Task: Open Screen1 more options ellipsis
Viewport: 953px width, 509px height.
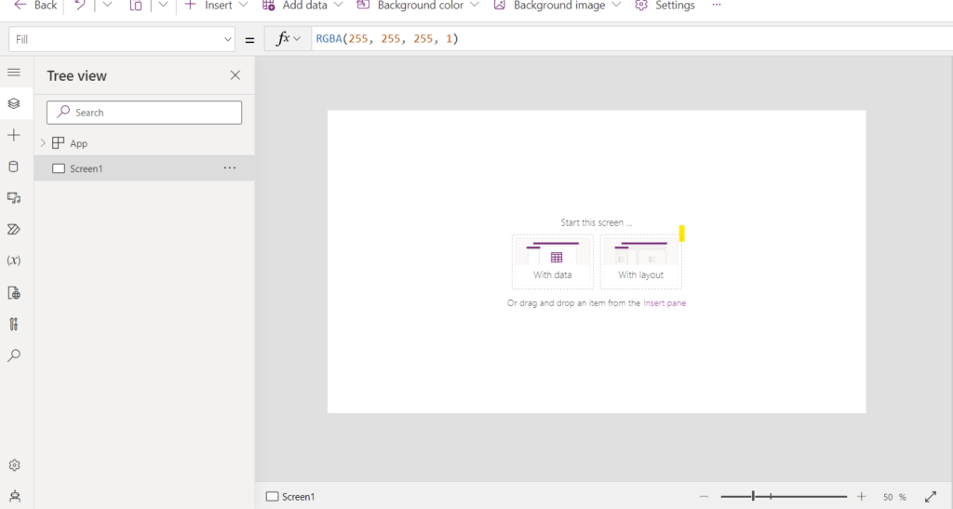Action: coord(230,168)
